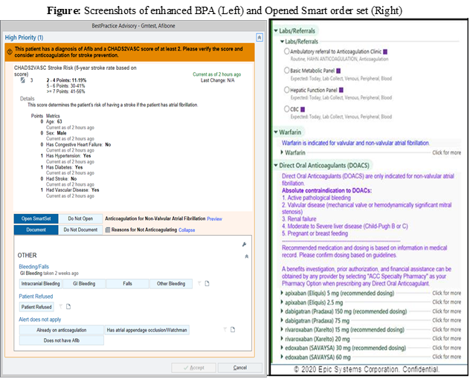Click the Do Not Document button

click(x=81, y=230)
